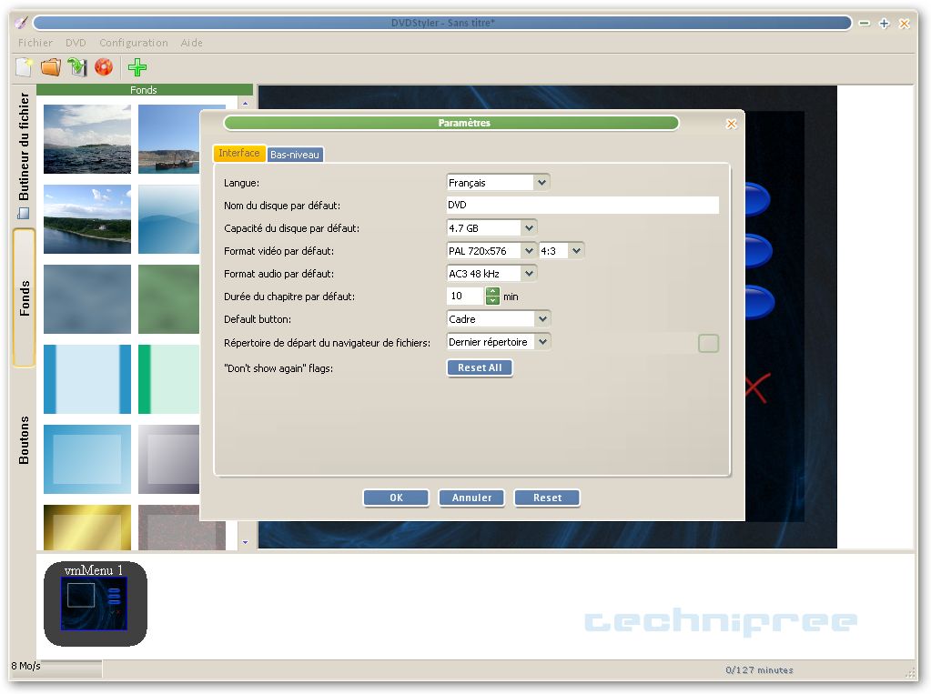Expand the Langue dropdown

coord(541,183)
